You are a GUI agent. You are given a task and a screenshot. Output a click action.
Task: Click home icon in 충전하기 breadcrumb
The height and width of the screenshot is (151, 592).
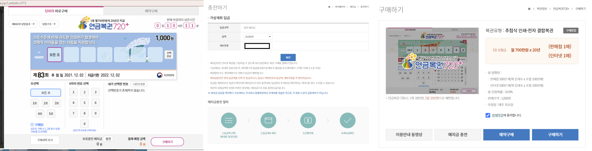point(329,7)
